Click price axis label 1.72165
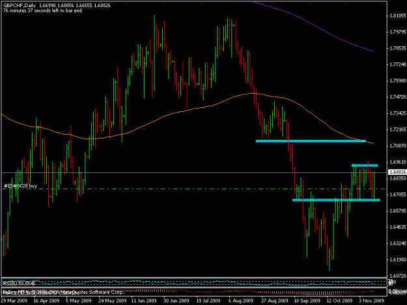 (x=397, y=129)
